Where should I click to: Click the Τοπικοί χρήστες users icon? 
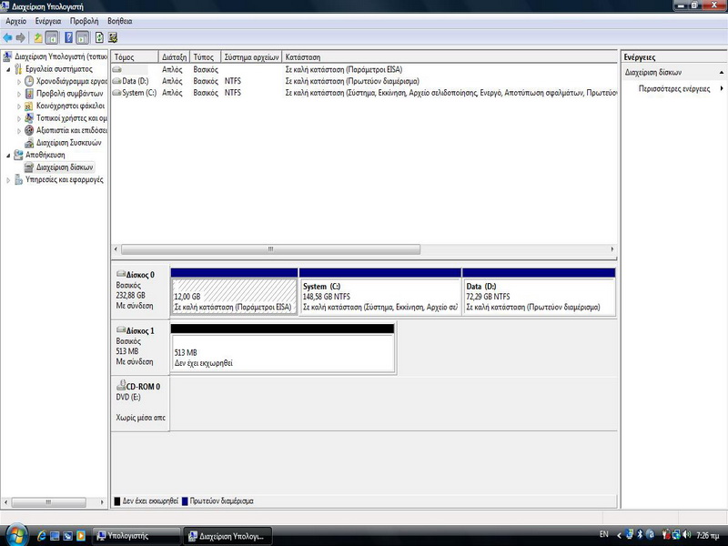coord(29,118)
